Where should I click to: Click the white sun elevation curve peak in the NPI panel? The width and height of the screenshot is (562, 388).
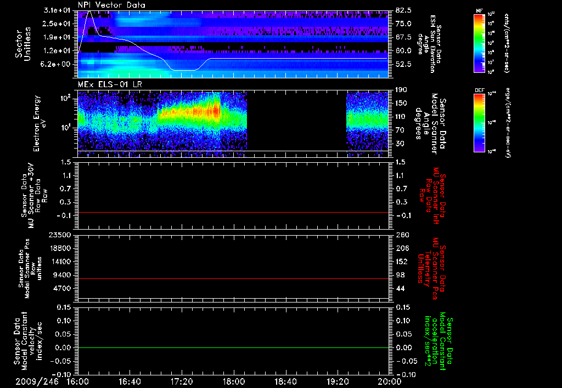pos(89,12)
